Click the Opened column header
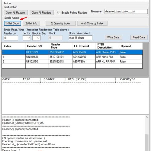This screenshot has height=151, width=151. [131, 46]
